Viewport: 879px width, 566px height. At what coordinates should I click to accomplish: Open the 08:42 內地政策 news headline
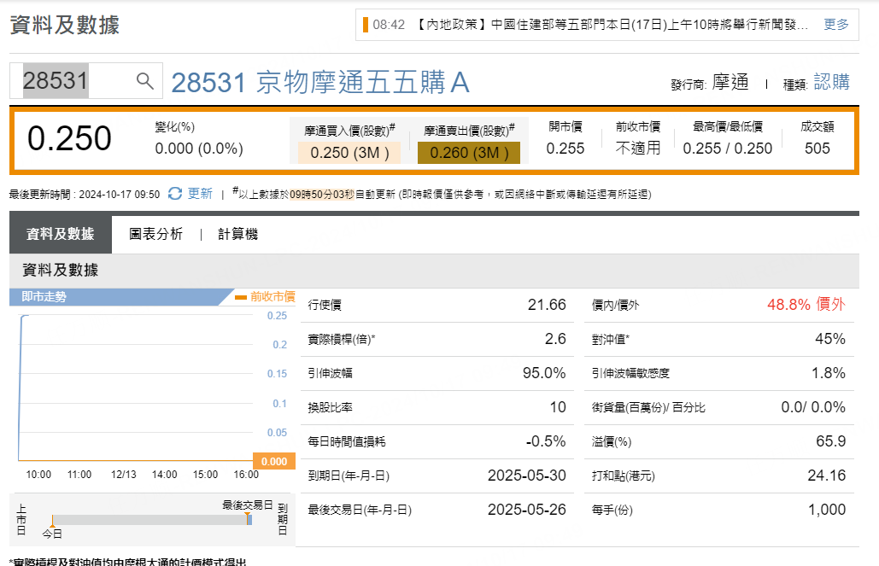pyautogui.click(x=590, y=25)
